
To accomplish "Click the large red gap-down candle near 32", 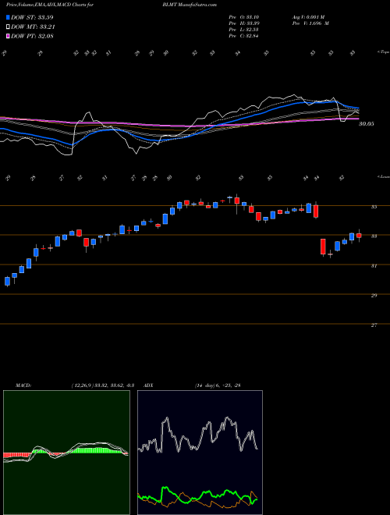I will 323,247.
